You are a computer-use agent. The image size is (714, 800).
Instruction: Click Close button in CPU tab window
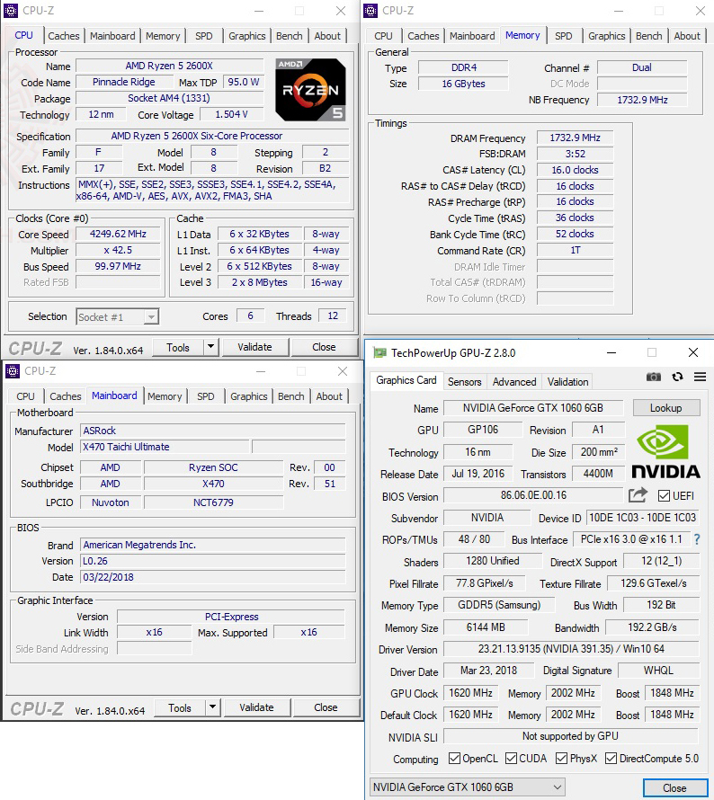coord(324,347)
